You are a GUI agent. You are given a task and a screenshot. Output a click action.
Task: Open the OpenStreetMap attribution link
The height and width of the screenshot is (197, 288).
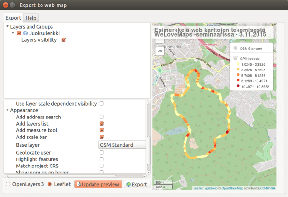click(x=232, y=188)
